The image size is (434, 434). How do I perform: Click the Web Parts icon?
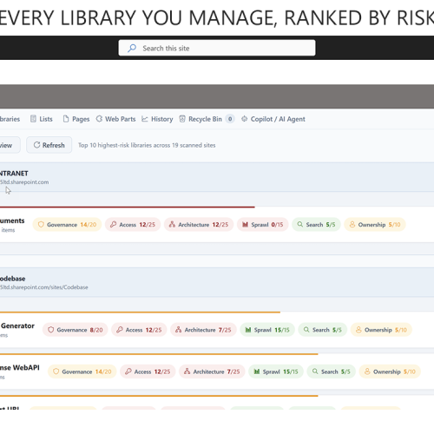pos(99,119)
